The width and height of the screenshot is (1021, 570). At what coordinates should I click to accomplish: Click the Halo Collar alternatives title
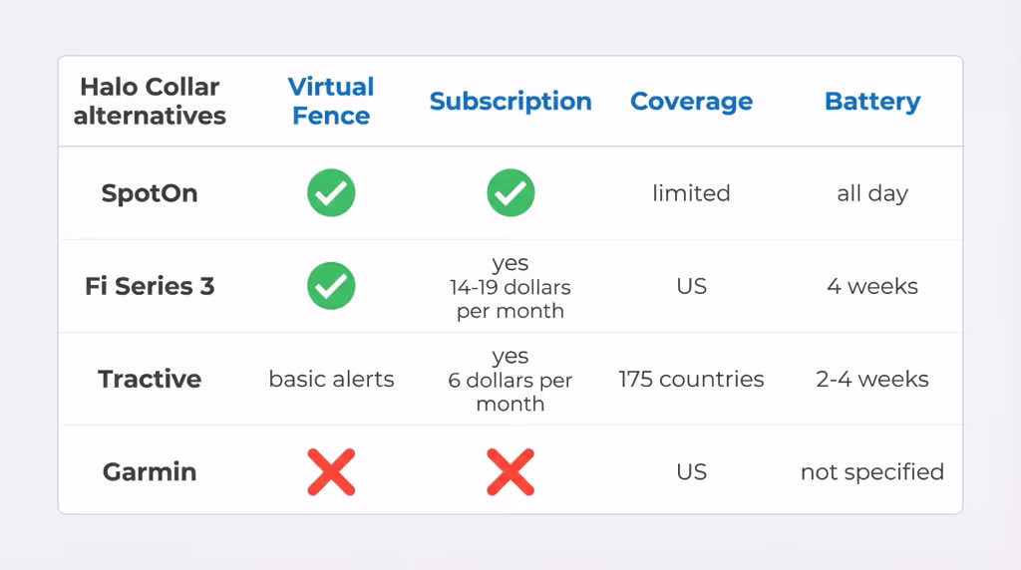150,102
